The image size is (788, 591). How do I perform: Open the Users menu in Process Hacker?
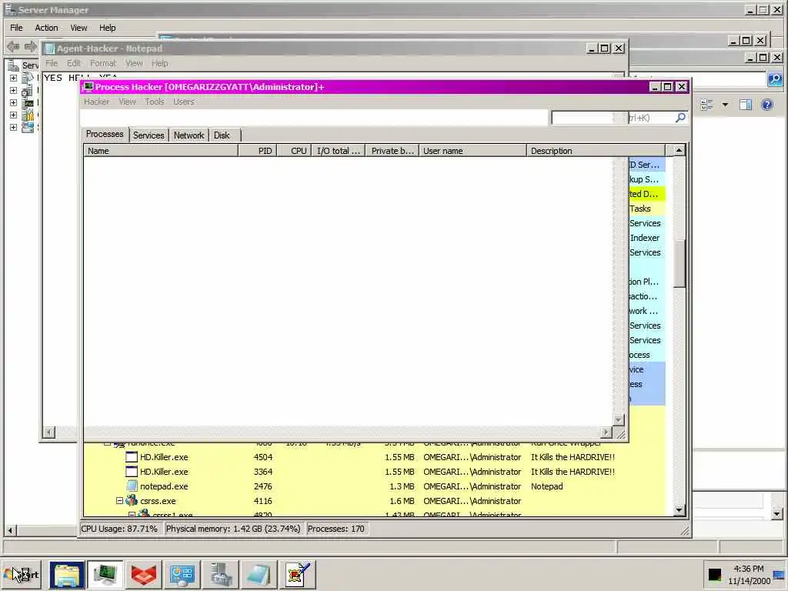point(184,102)
